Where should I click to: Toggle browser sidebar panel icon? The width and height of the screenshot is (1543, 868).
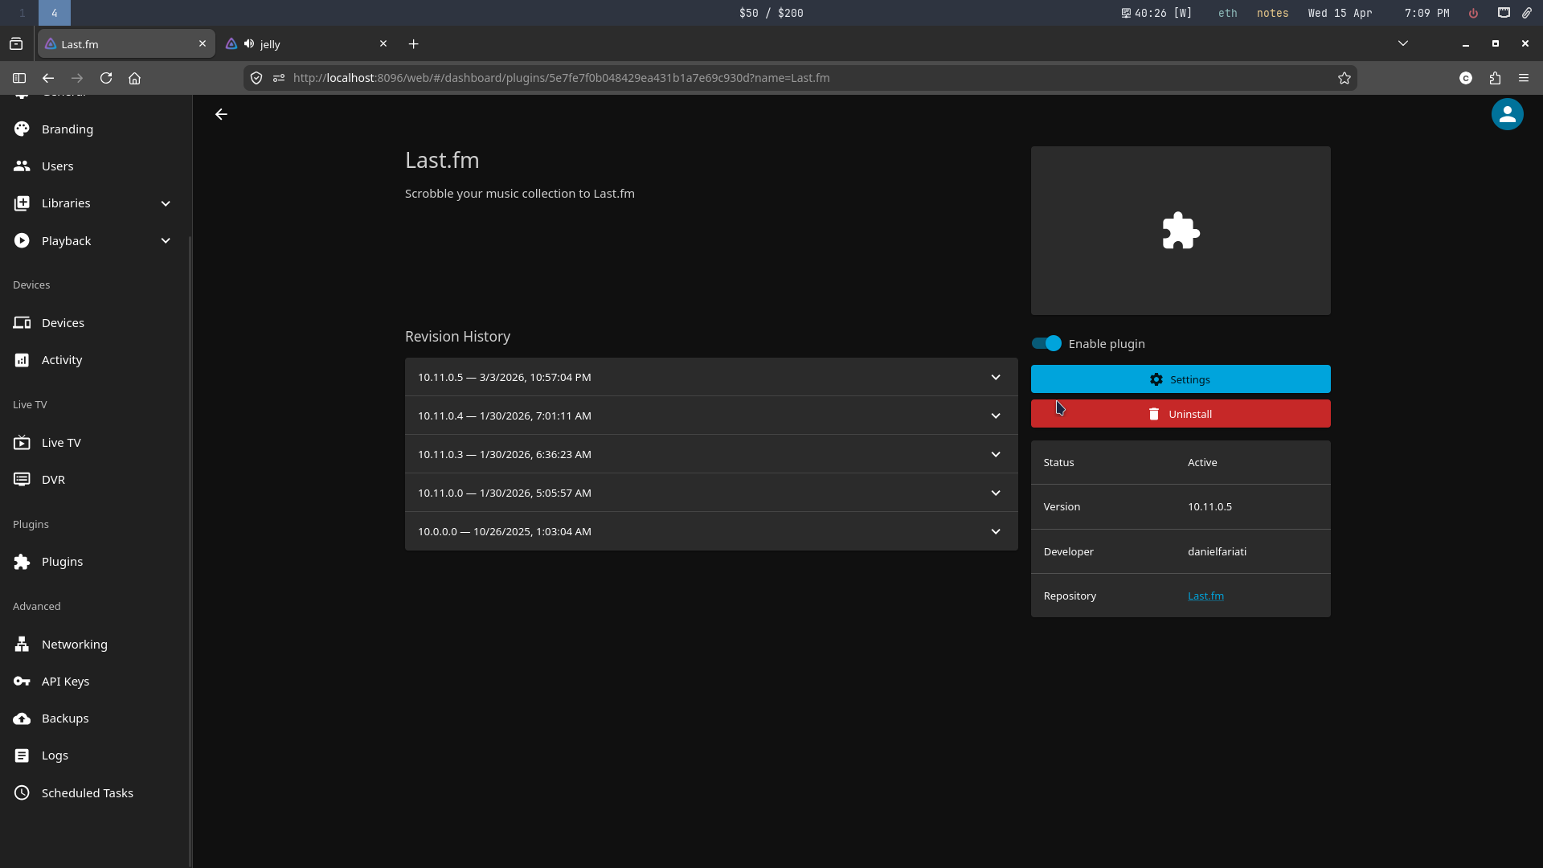(x=19, y=78)
